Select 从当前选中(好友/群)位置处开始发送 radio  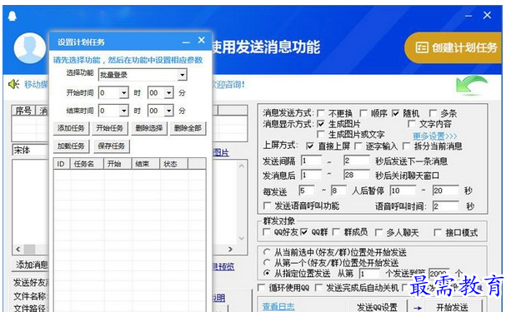[x=267, y=252]
